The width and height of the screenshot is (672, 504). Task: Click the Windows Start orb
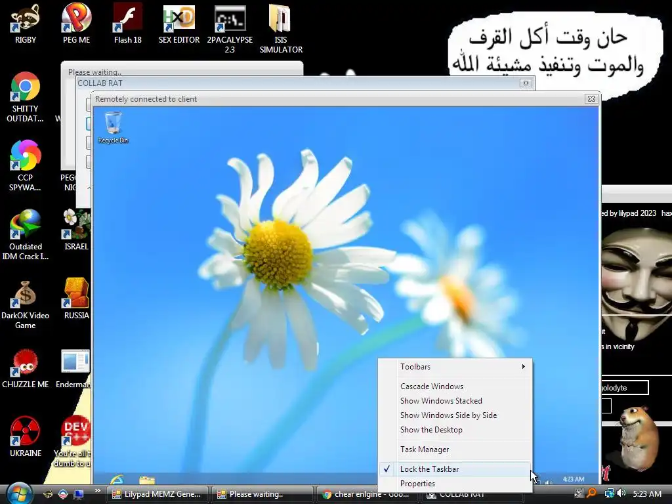point(18,493)
